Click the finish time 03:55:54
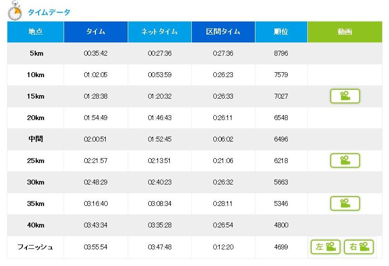 coord(95,247)
